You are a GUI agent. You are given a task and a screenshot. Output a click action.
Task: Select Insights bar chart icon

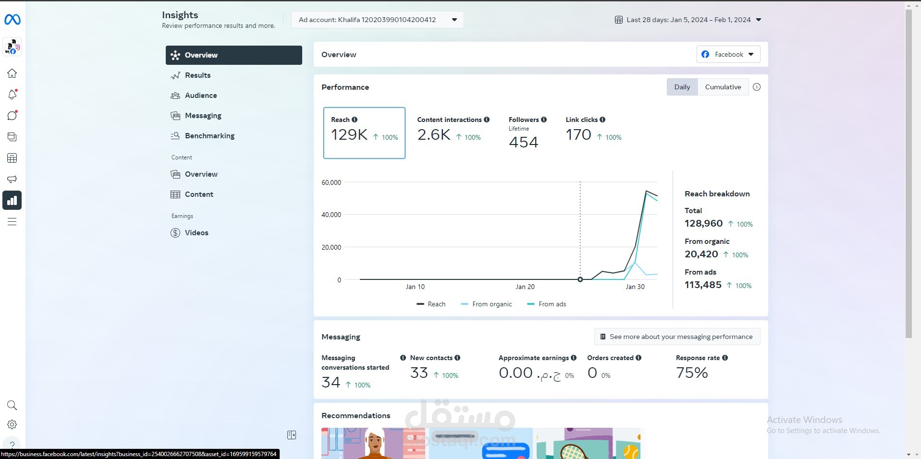pyautogui.click(x=12, y=200)
